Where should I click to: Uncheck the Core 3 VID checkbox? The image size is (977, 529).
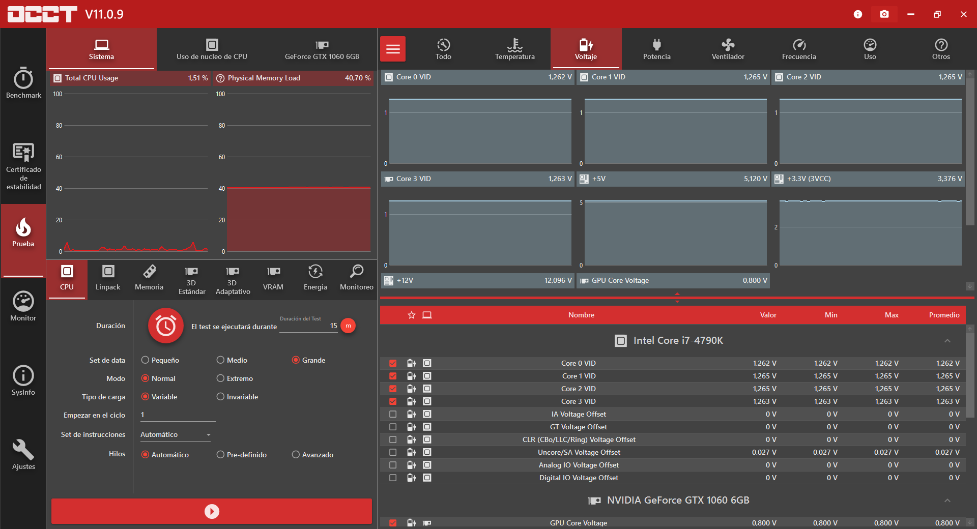click(x=393, y=401)
